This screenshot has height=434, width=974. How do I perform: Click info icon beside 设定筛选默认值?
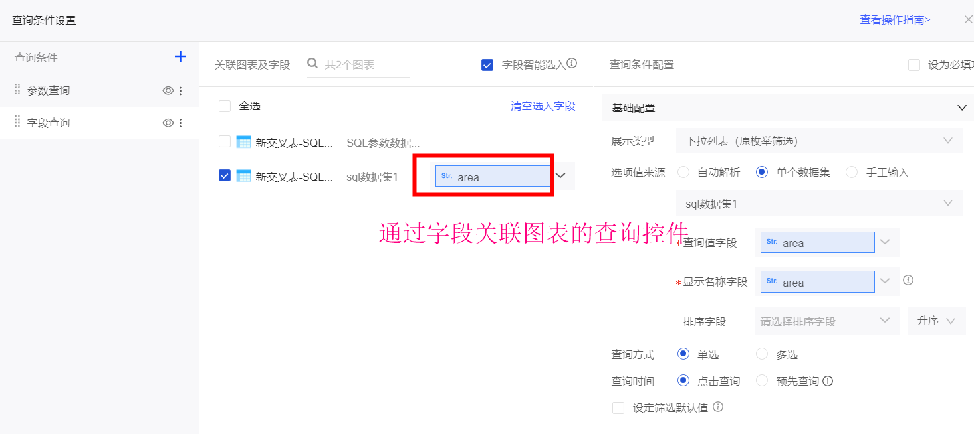tap(718, 407)
